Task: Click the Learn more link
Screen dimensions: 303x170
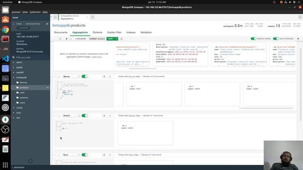Action: pos(97,57)
